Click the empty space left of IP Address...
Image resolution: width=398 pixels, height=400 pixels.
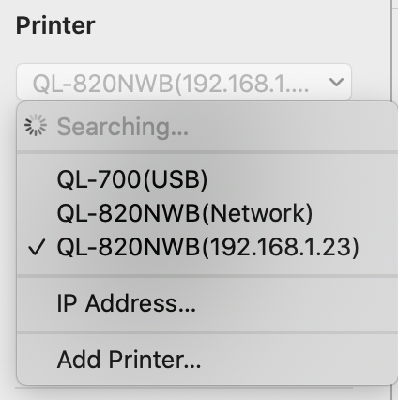pyautogui.click(x=37, y=303)
